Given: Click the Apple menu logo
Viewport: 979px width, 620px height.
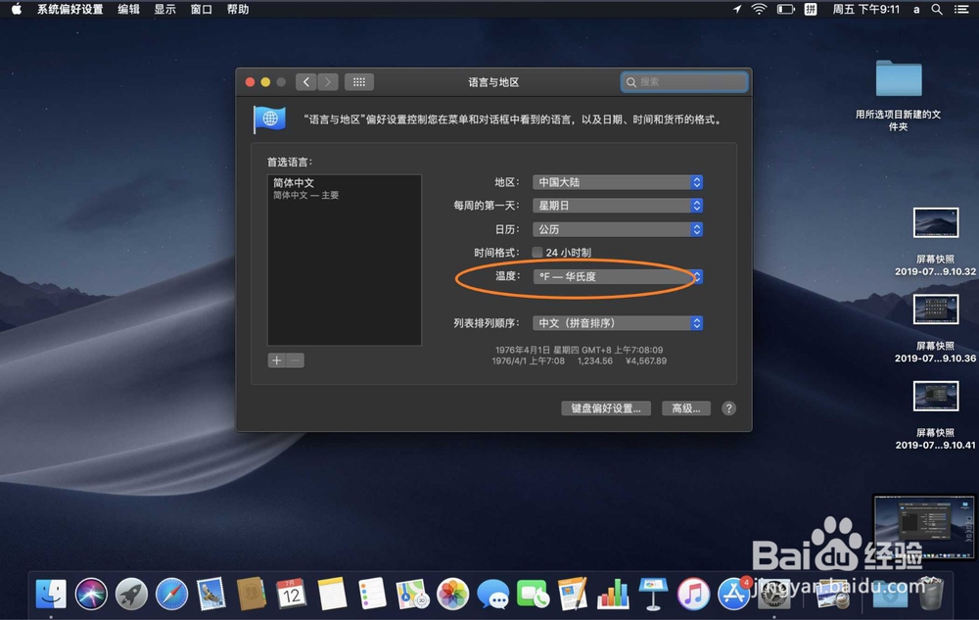Looking at the screenshot, I should pyautogui.click(x=17, y=9).
